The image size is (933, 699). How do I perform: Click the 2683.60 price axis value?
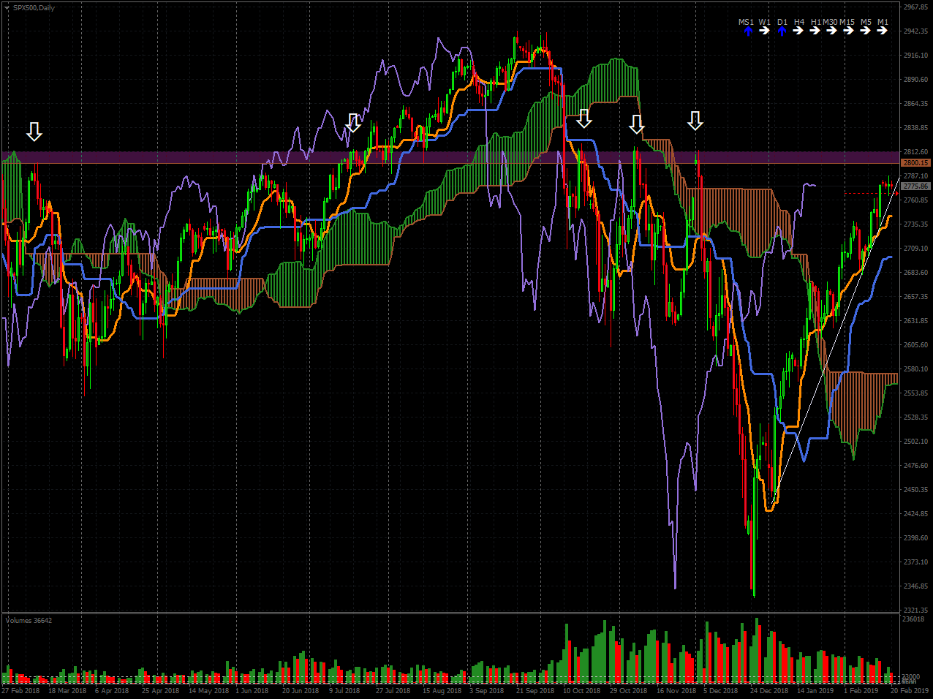(x=915, y=273)
